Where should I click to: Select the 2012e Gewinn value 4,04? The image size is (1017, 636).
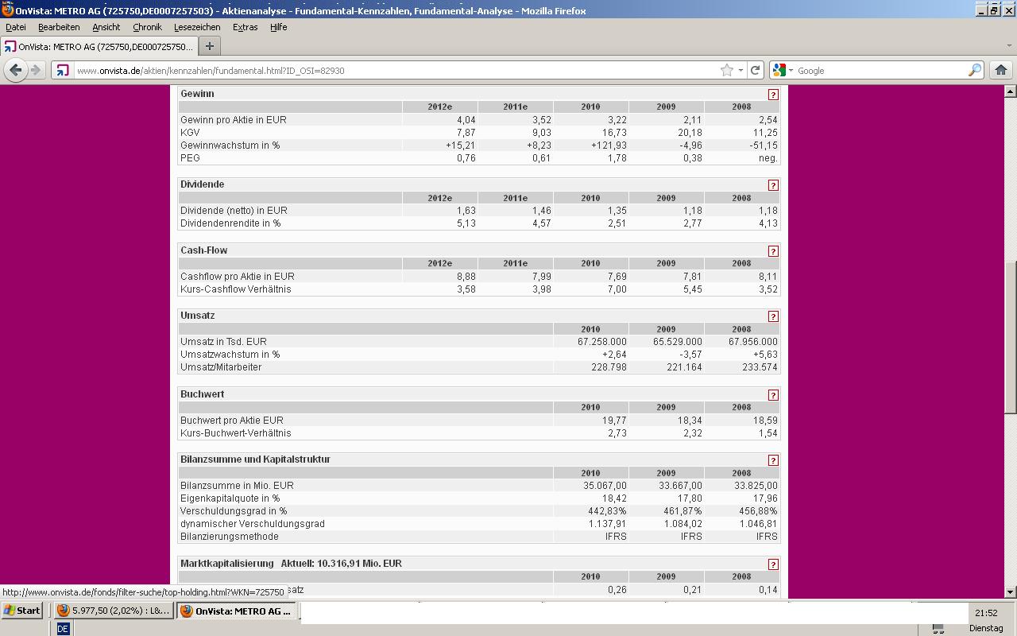tap(466, 120)
